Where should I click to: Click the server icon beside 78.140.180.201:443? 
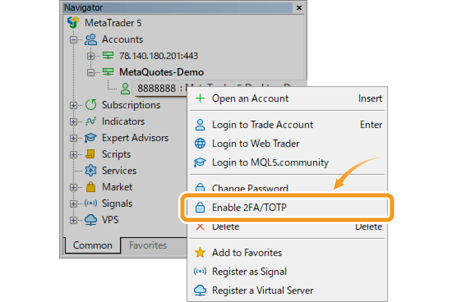click(x=108, y=55)
